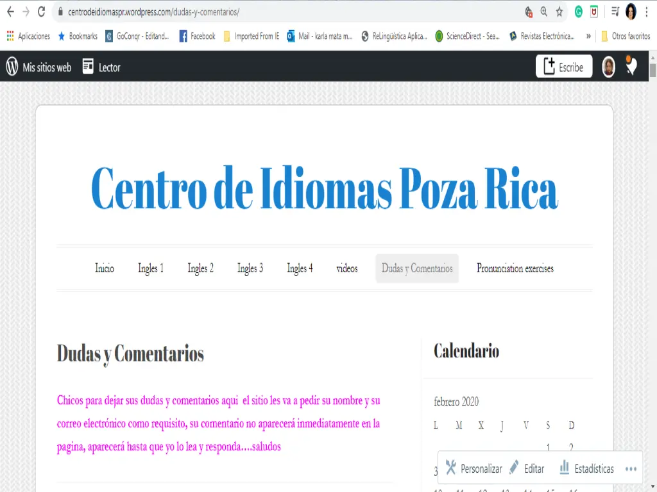This screenshot has height=492, width=657.
Task: Reload the page with the refresh icon
Action: coord(41,12)
